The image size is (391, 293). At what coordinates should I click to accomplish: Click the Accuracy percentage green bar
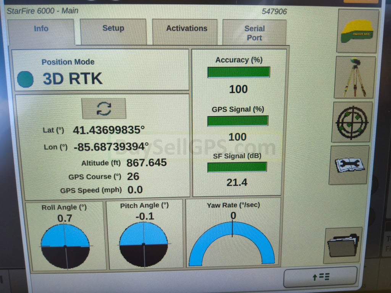(239, 72)
